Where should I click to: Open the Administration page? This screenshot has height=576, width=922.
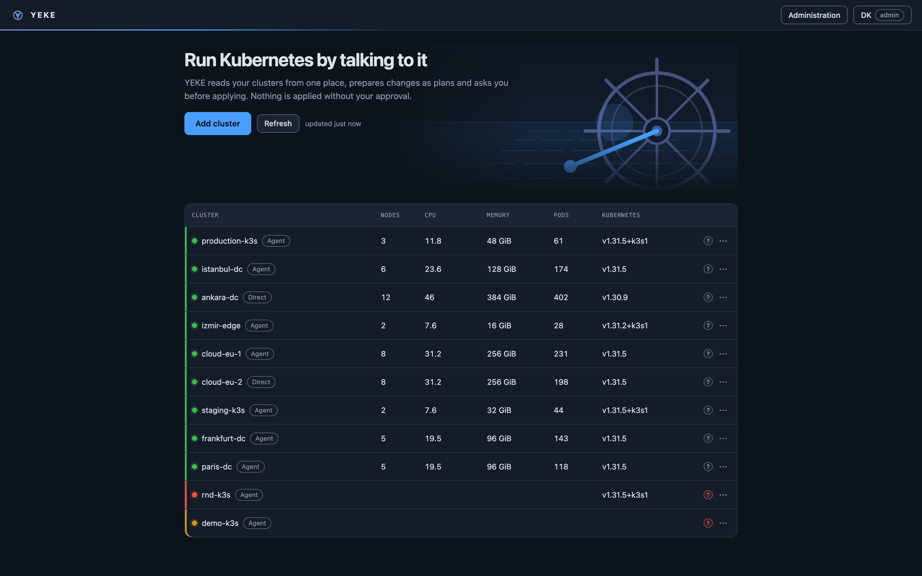pos(814,15)
